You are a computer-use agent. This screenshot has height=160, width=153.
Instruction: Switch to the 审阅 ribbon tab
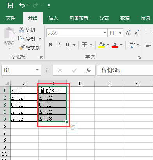pos(146,18)
